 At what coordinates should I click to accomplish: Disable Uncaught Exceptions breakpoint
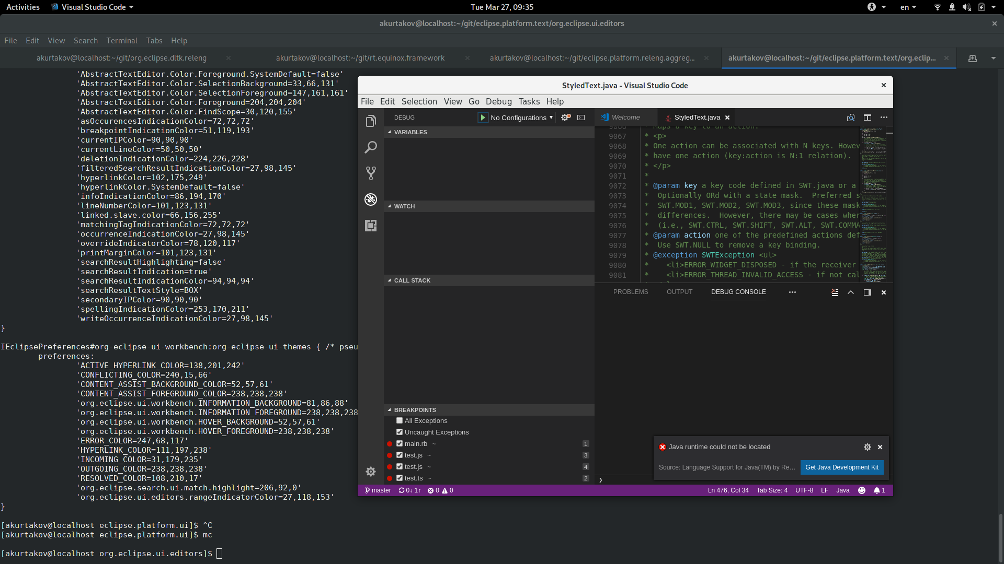[x=400, y=432]
